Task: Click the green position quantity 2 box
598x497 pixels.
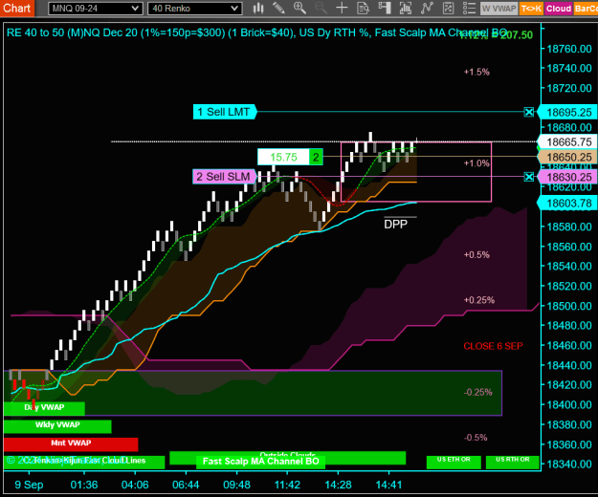Action: pyautogui.click(x=316, y=157)
